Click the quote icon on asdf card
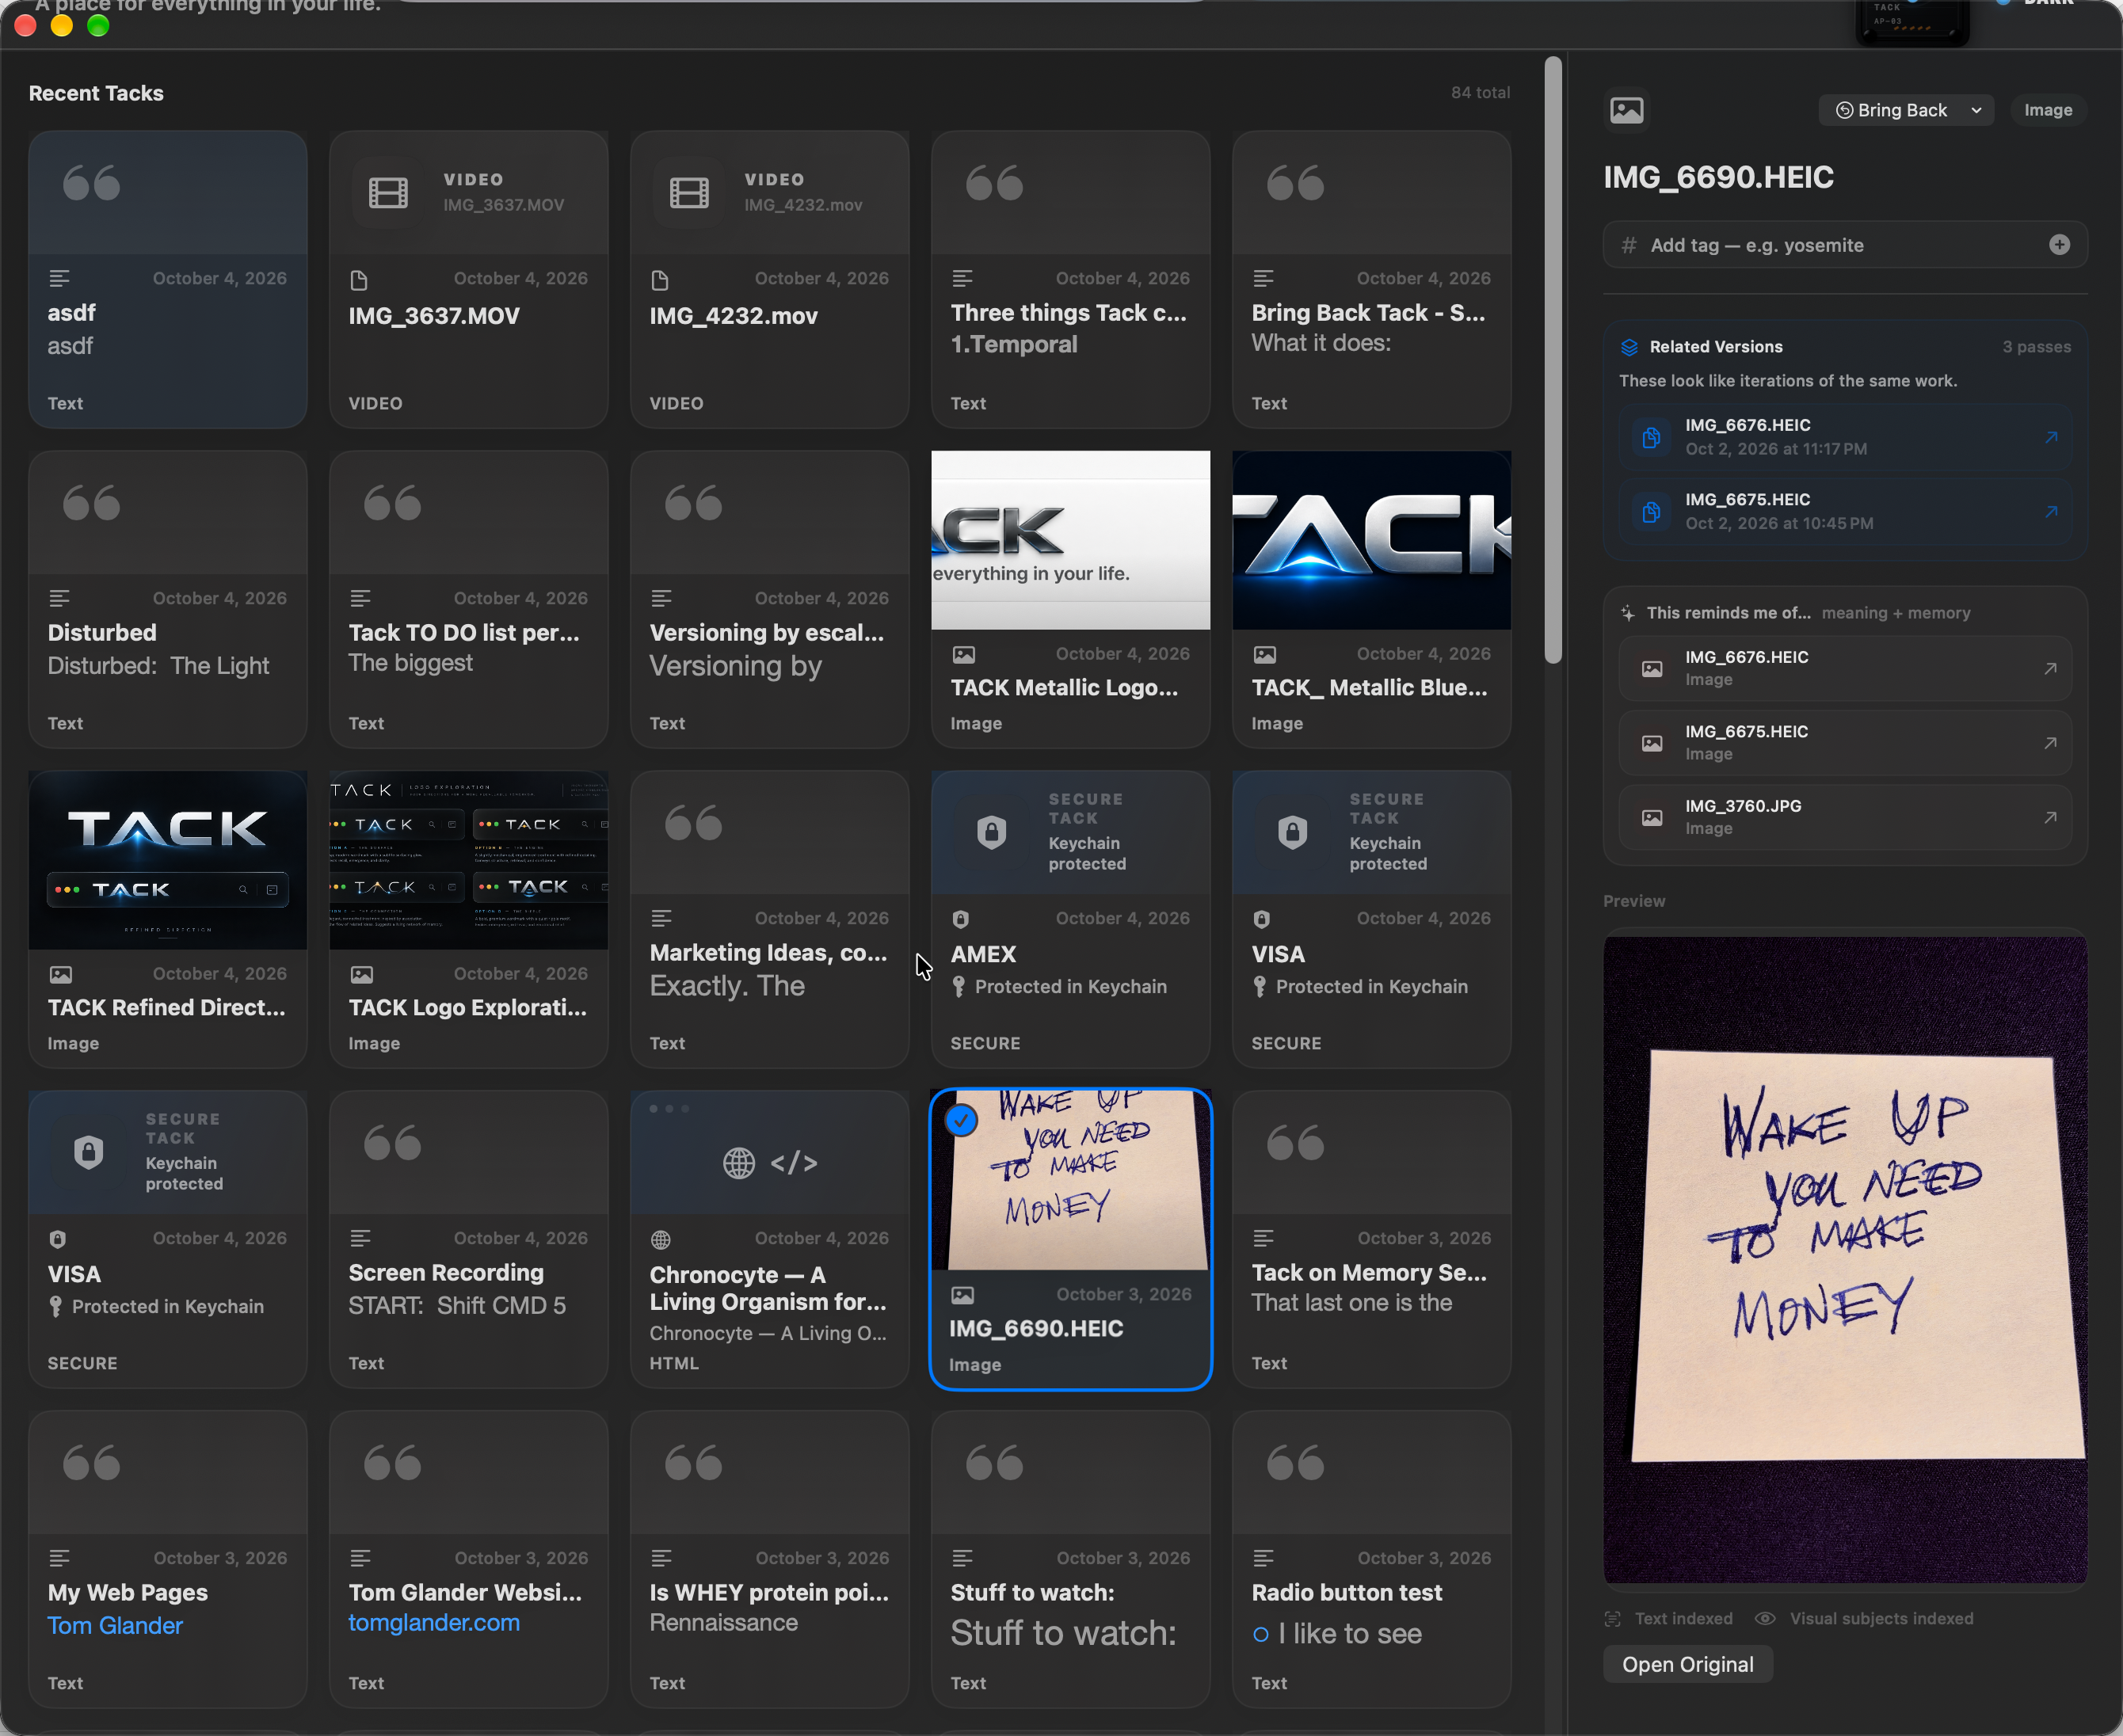Viewport: 2123px width, 1736px height. click(91, 183)
